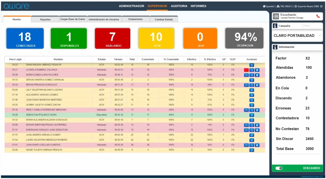The image size is (326, 179).
Task: Select the headset icon to listen to Maria Camila Luna Wilches
Action: (x=246, y=75)
